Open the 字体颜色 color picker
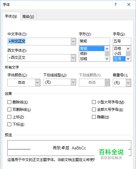136x169 pixels. pos(24,83)
